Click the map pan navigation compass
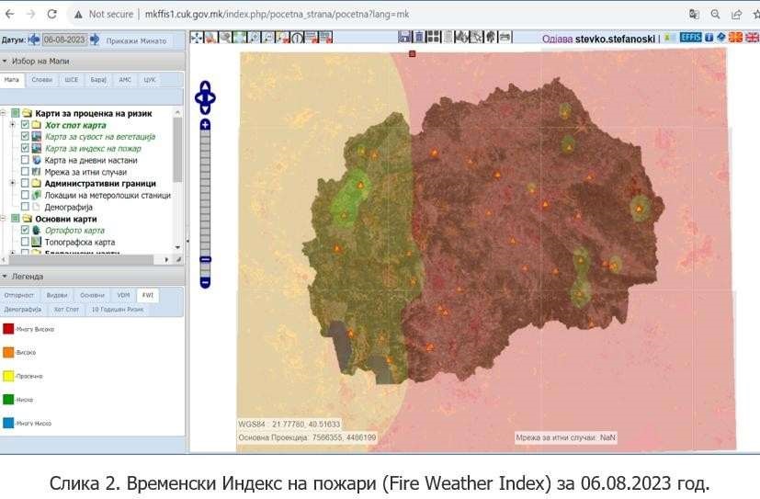The width and height of the screenshot is (760, 499). (205, 96)
